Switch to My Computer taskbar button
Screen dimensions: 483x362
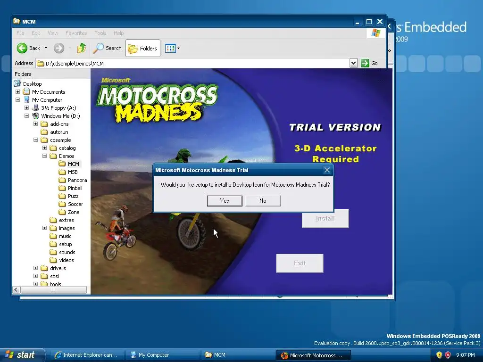click(x=162, y=355)
